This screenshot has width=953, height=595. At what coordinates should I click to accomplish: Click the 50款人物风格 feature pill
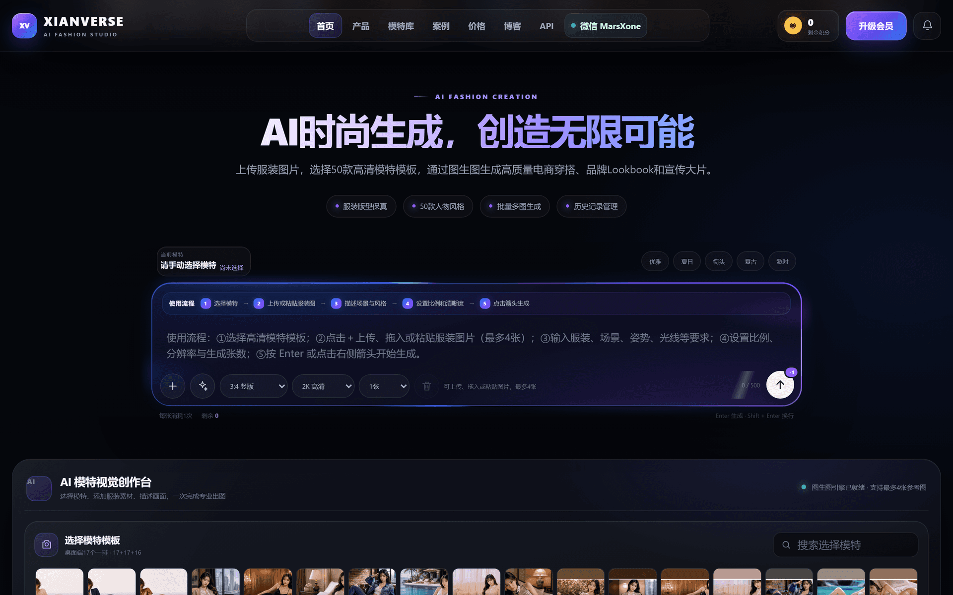coord(438,206)
